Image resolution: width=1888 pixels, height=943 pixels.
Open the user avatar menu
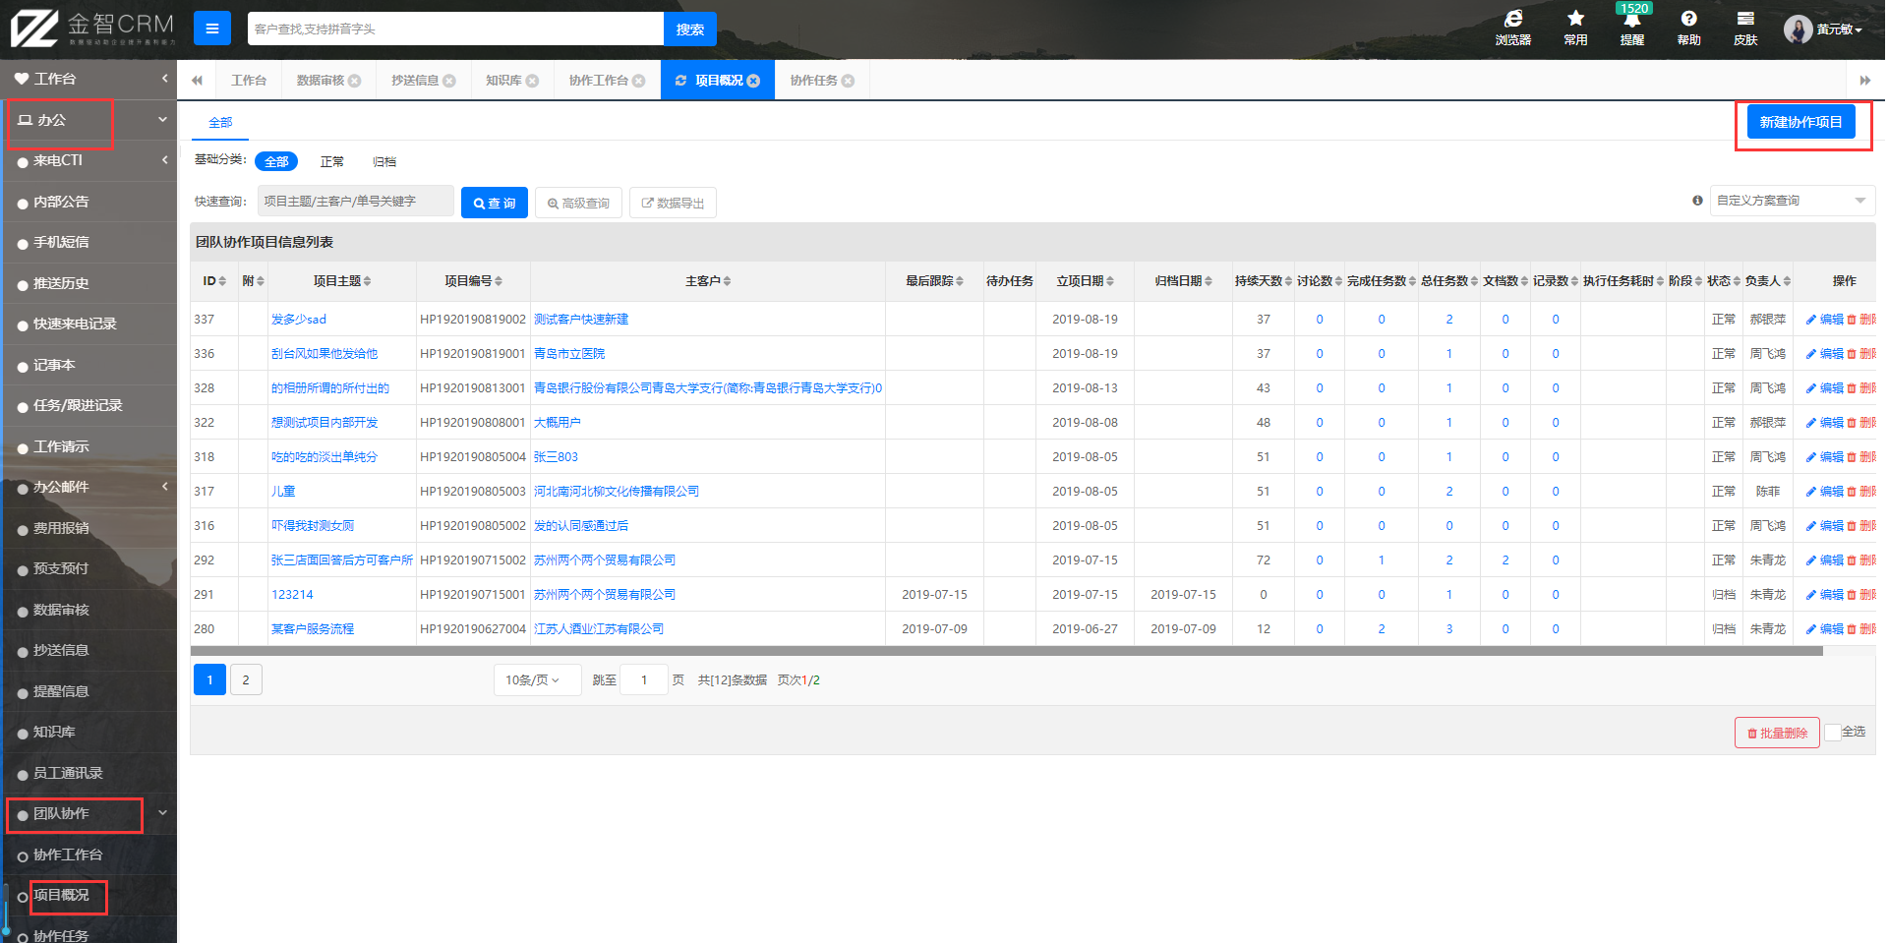pyautogui.click(x=1823, y=29)
